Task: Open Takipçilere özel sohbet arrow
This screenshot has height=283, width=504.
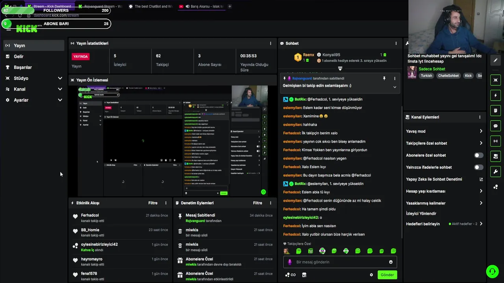Action: [x=481, y=143]
